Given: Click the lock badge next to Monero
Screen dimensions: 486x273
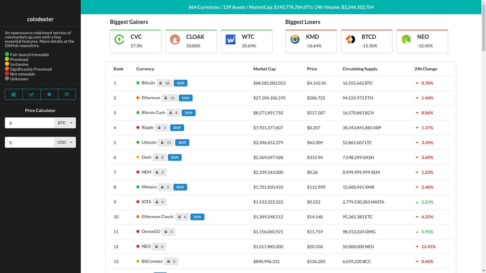Looking at the screenshot, I should (165, 187).
